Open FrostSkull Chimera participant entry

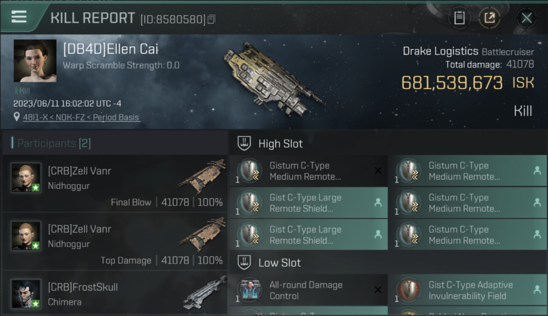click(115, 294)
